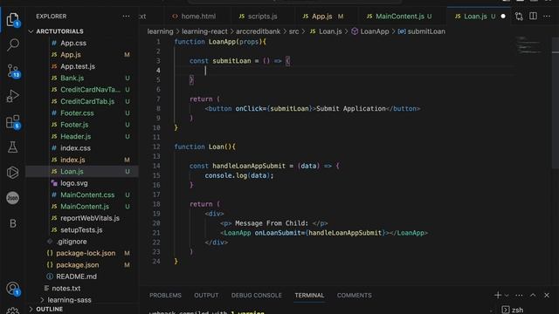Click unsaved dot on Loan.js tab
The width and height of the screenshot is (559, 314).
tap(503, 17)
